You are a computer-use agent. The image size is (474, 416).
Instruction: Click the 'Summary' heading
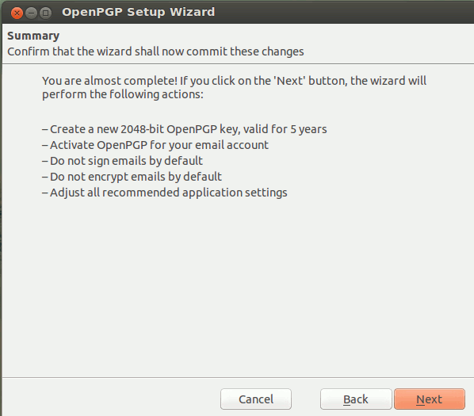click(x=33, y=36)
